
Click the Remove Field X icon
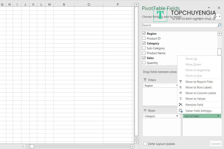point(181,105)
